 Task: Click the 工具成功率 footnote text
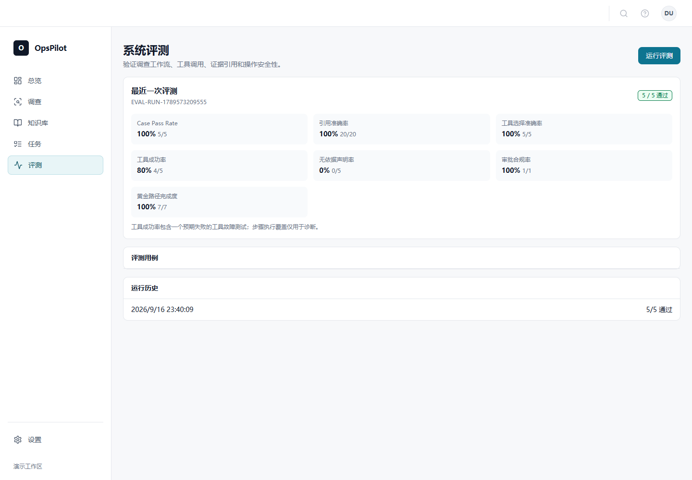(x=226, y=227)
